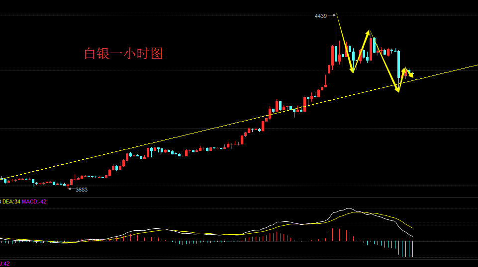Click the tallest red MACD histogram bar
478x267 pixels.
[332, 235]
